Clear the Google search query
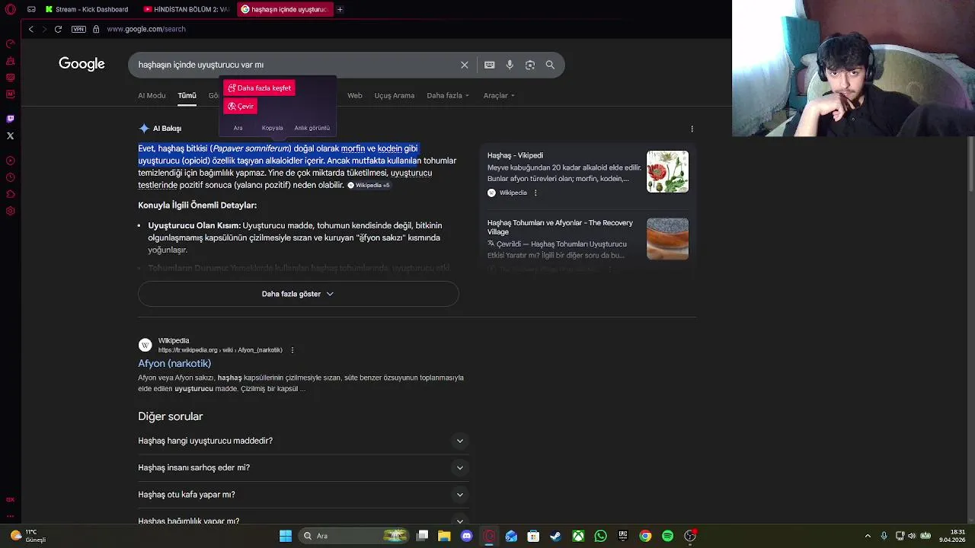This screenshot has height=548, width=975. (465, 65)
